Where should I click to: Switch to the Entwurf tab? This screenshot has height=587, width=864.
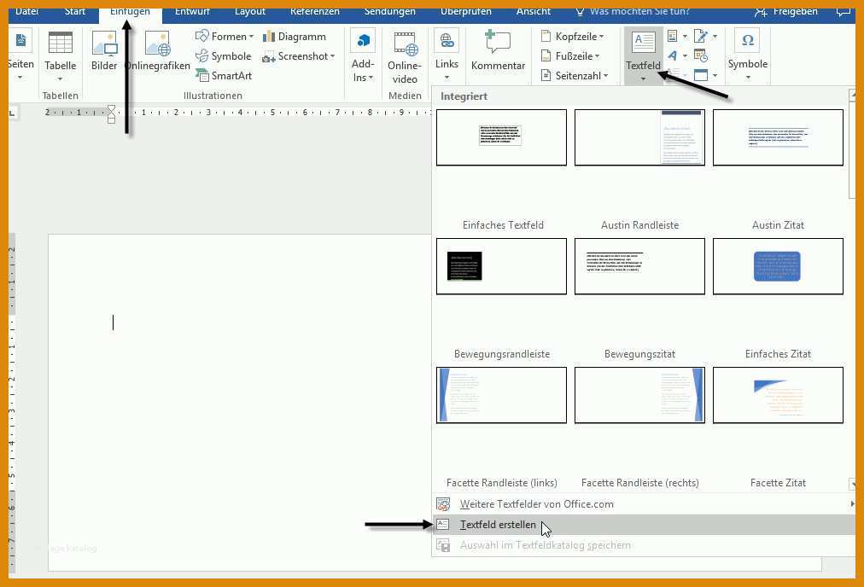[x=192, y=12]
